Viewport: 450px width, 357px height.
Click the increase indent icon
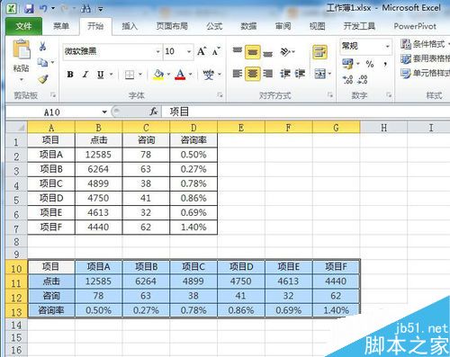300,74
